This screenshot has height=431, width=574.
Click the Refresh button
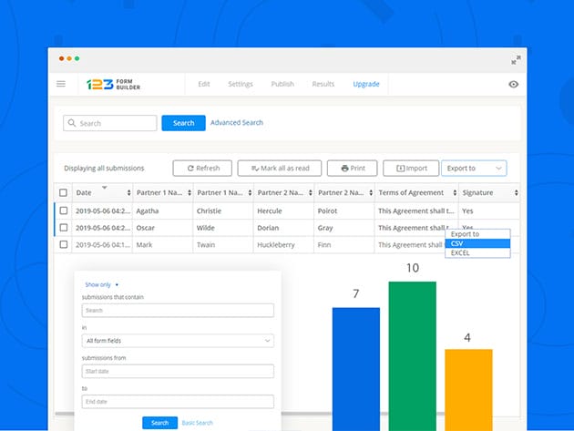pos(202,169)
